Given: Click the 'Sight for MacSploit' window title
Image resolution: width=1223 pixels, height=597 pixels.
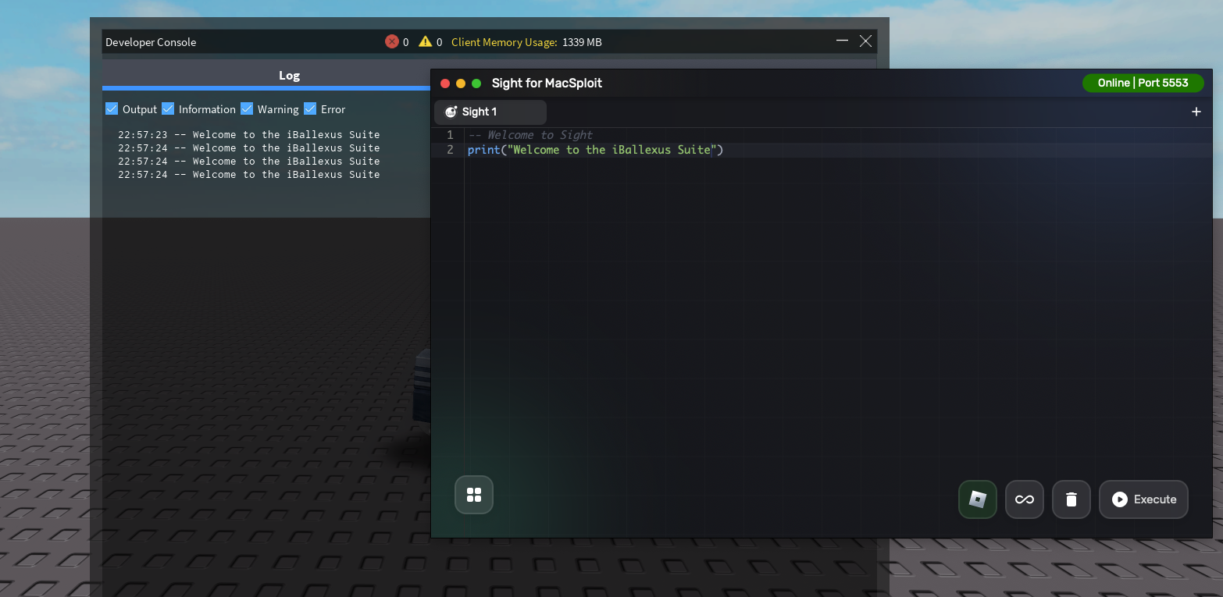Looking at the screenshot, I should coord(547,84).
